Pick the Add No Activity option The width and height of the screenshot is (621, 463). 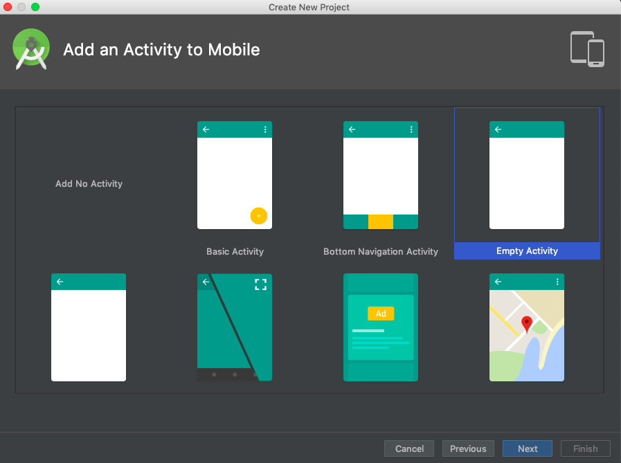tap(89, 184)
